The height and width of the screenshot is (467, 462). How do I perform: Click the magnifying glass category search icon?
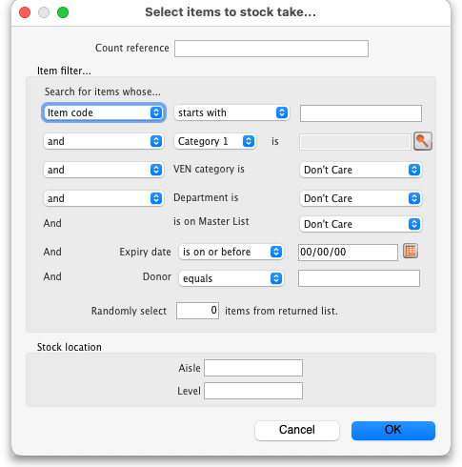tap(423, 141)
